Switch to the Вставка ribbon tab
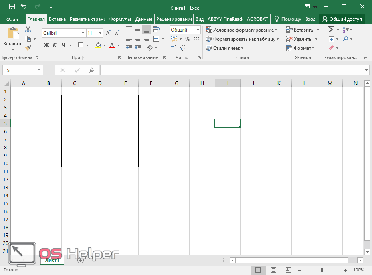 point(57,19)
